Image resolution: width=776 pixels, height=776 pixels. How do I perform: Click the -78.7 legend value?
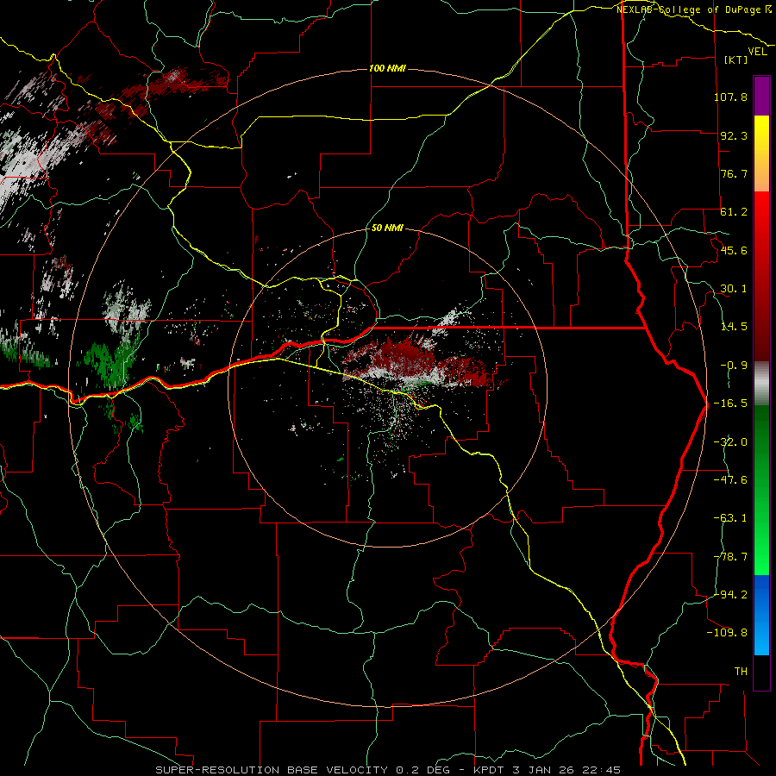[730, 557]
